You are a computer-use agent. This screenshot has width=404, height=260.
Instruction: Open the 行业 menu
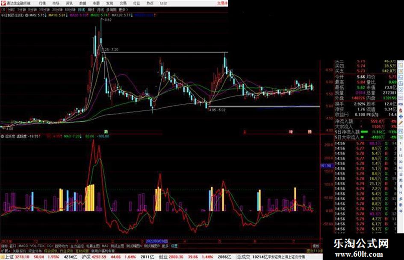pos(136,3)
